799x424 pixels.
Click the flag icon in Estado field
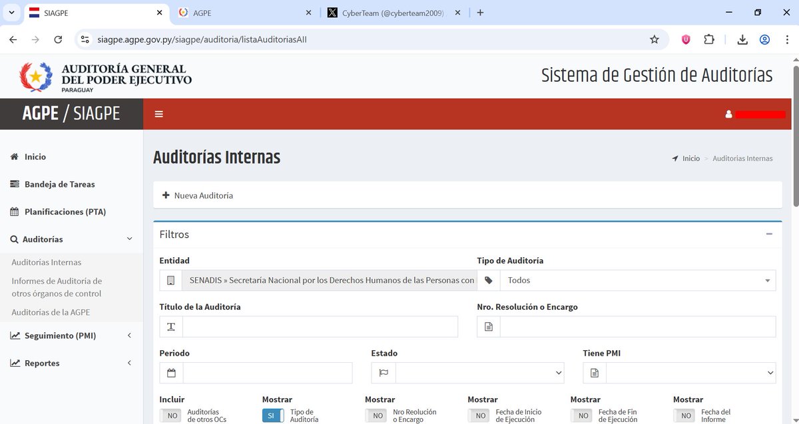click(x=383, y=373)
